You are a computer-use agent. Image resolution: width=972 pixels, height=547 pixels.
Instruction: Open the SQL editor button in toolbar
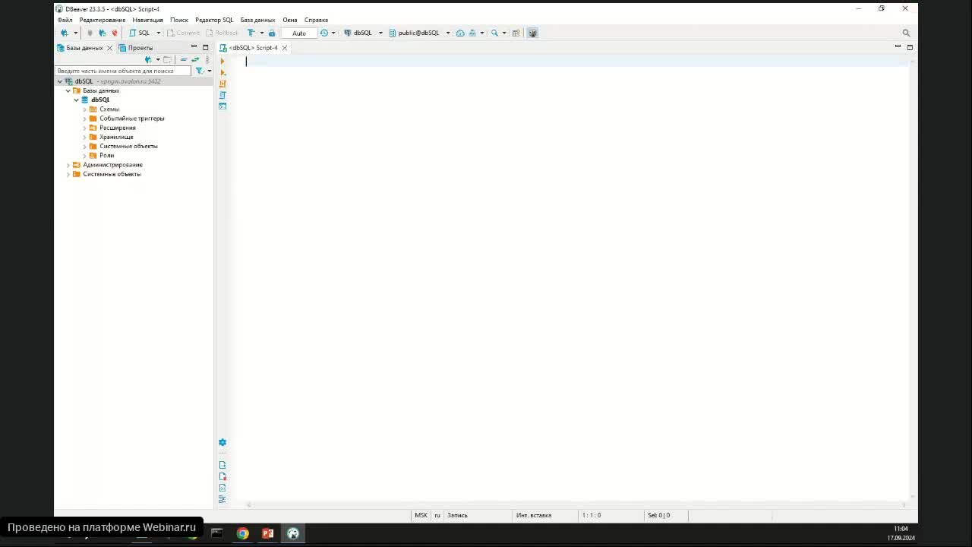[x=140, y=33]
